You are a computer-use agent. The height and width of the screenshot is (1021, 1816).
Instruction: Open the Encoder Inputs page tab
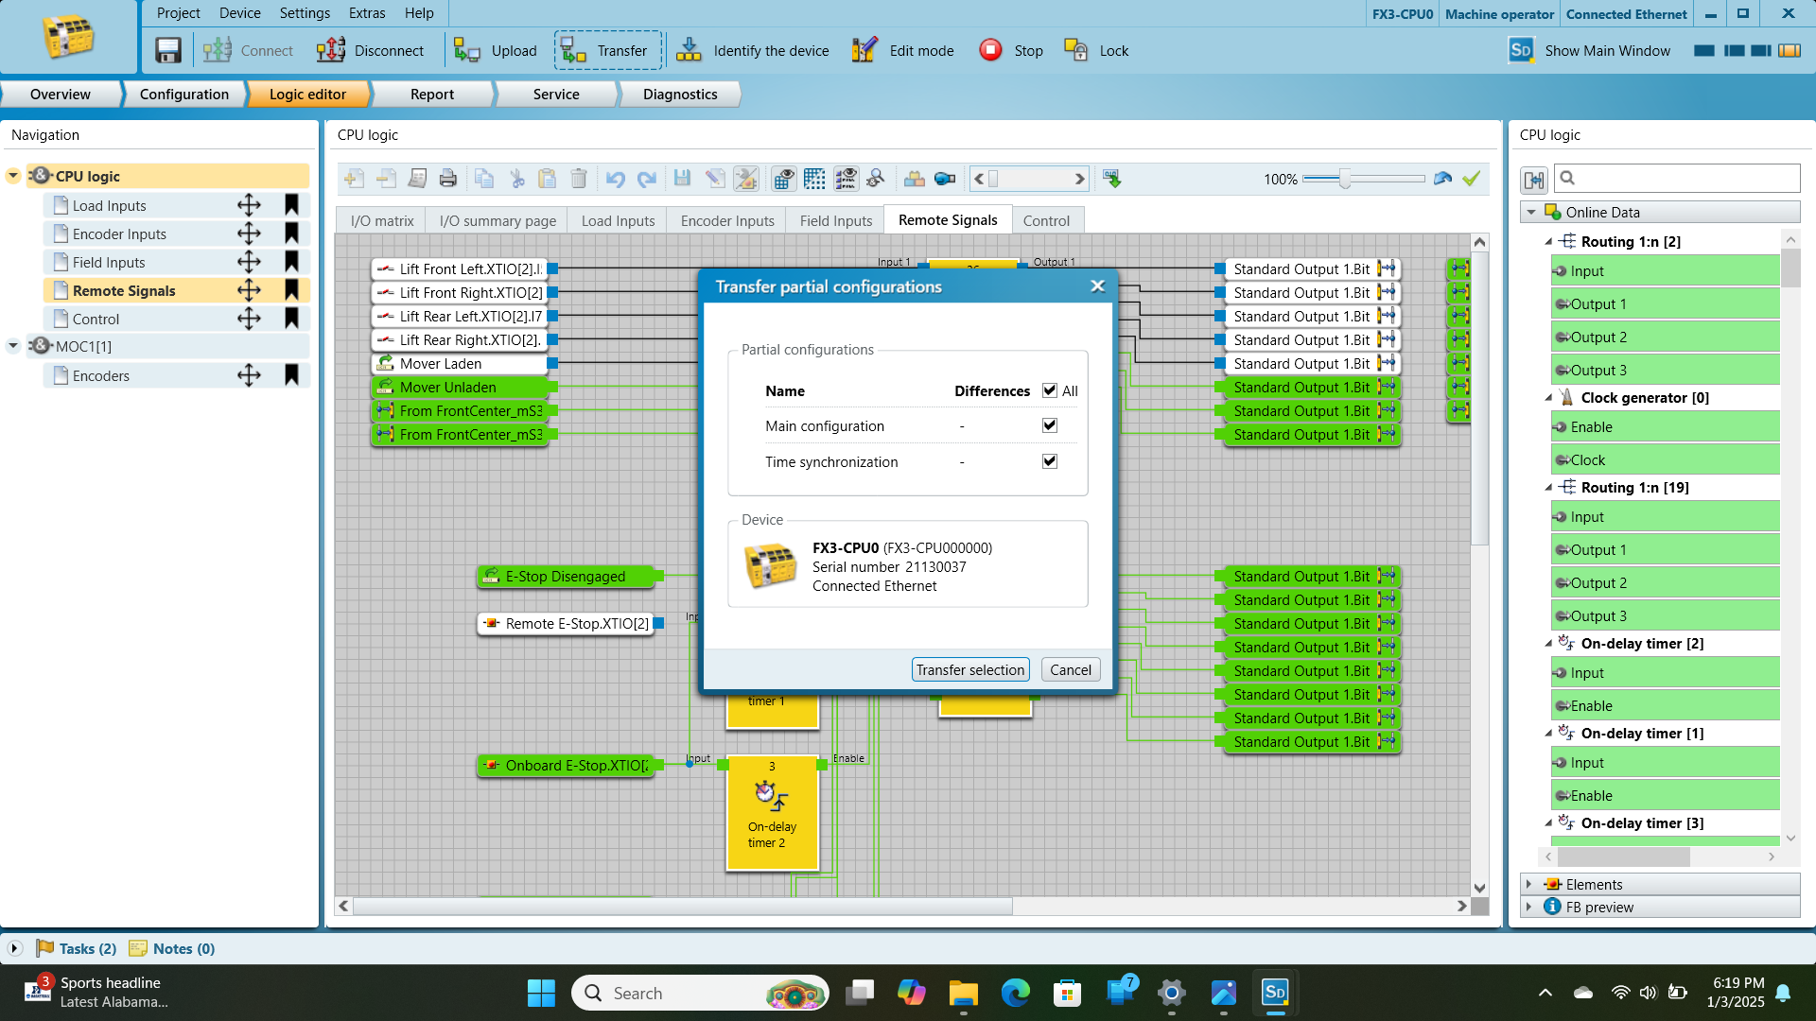[x=727, y=220]
